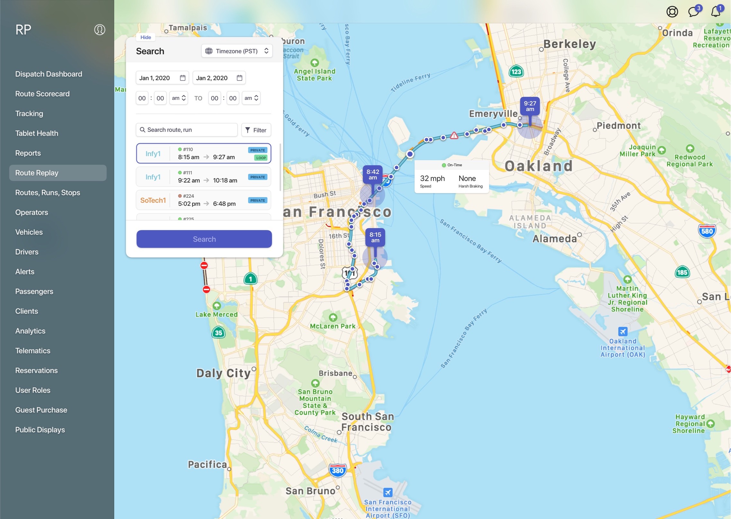Hide the search panel
This screenshot has height=519, width=731.
146,37
